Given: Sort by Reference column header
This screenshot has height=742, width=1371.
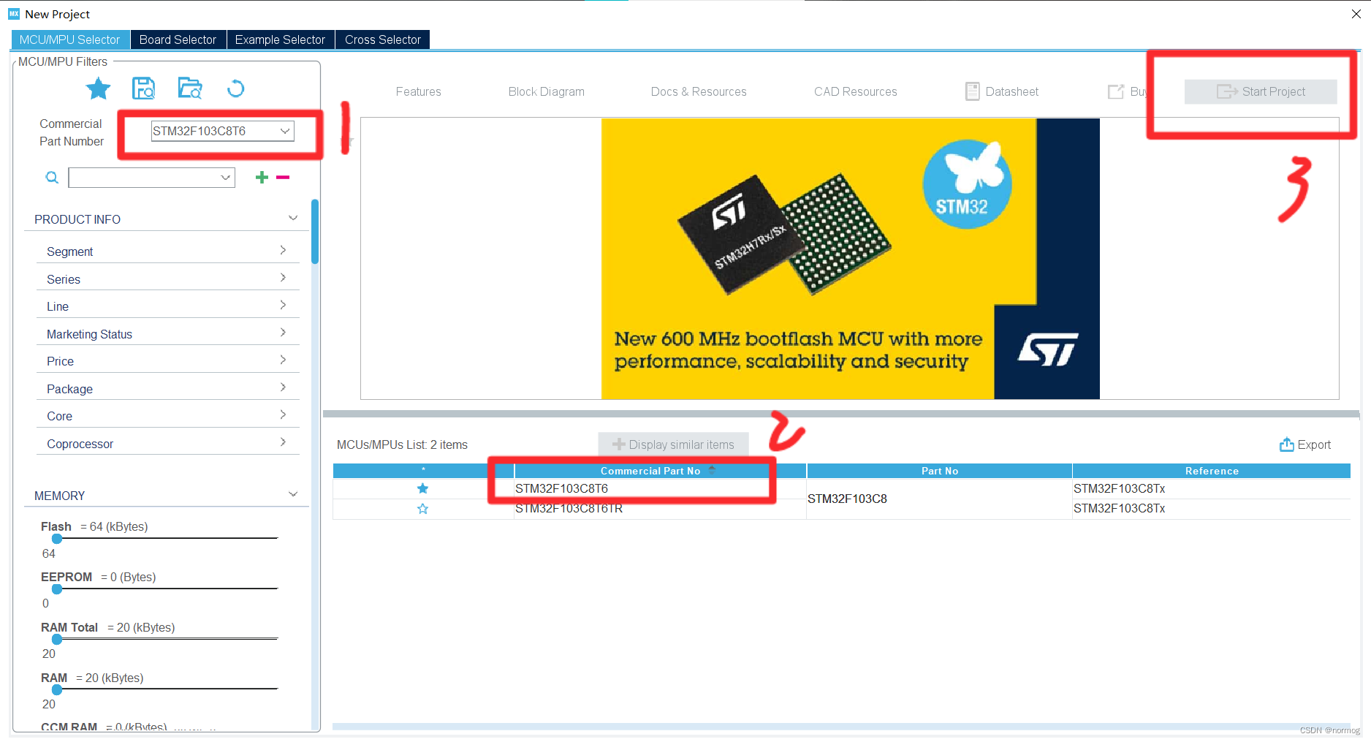Looking at the screenshot, I should (x=1212, y=471).
